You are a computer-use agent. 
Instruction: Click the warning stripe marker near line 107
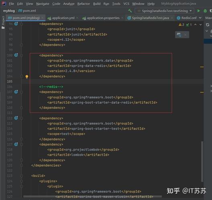click(202, 92)
